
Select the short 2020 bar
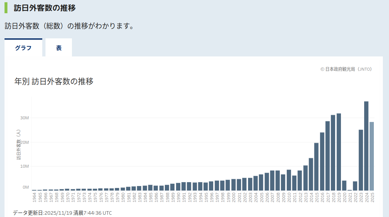tap(344, 185)
